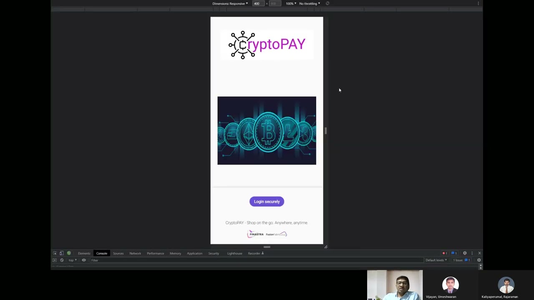
Task: Open the Dimensions: Responsive dropdown
Action: [x=230, y=4]
